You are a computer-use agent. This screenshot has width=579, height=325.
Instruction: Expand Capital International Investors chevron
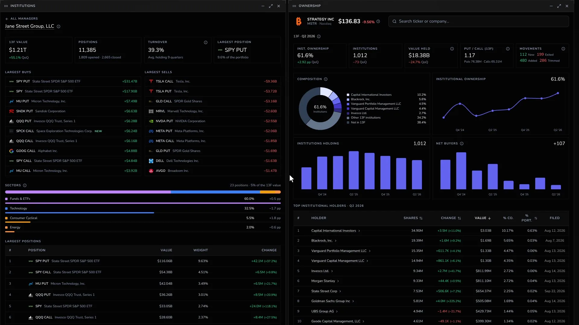tap(359, 231)
